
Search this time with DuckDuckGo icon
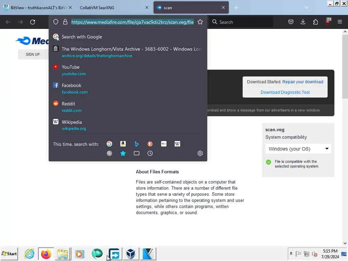[150, 144]
